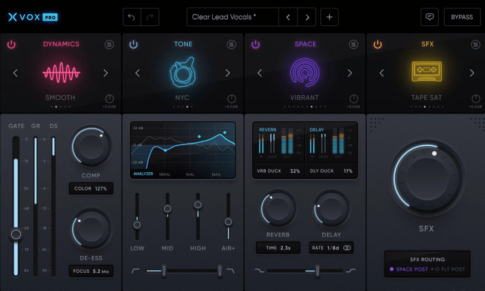Click the Tone high-cut filter handle
This screenshot has width=485, height=291.
[219, 271]
